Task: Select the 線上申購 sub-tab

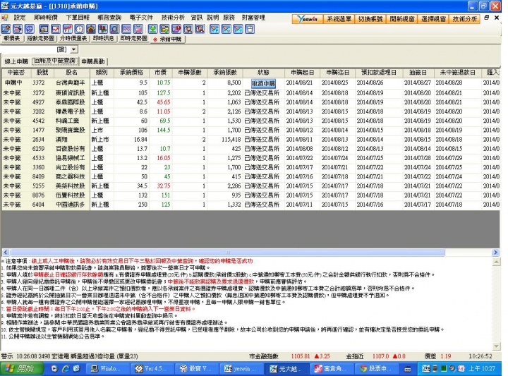Action: click(x=16, y=61)
